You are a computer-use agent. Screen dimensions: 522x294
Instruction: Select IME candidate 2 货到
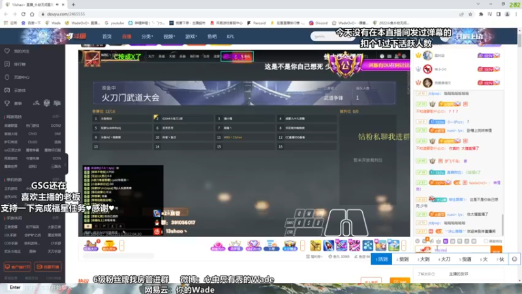402,259
